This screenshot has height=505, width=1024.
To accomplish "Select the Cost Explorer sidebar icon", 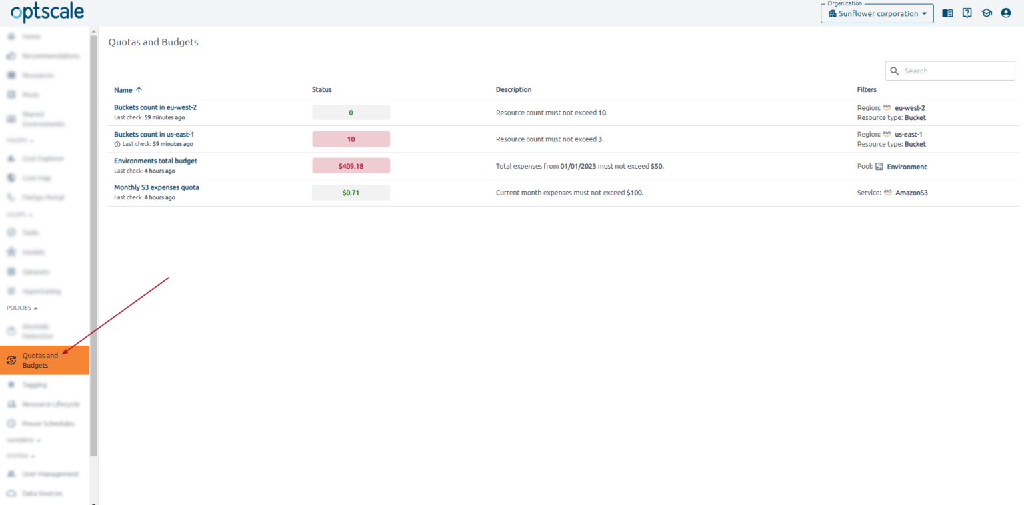I will (x=11, y=158).
